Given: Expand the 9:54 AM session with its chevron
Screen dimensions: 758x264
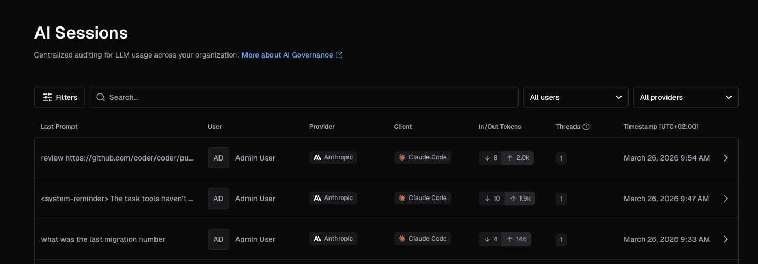Looking at the screenshot, I should 726,158.
